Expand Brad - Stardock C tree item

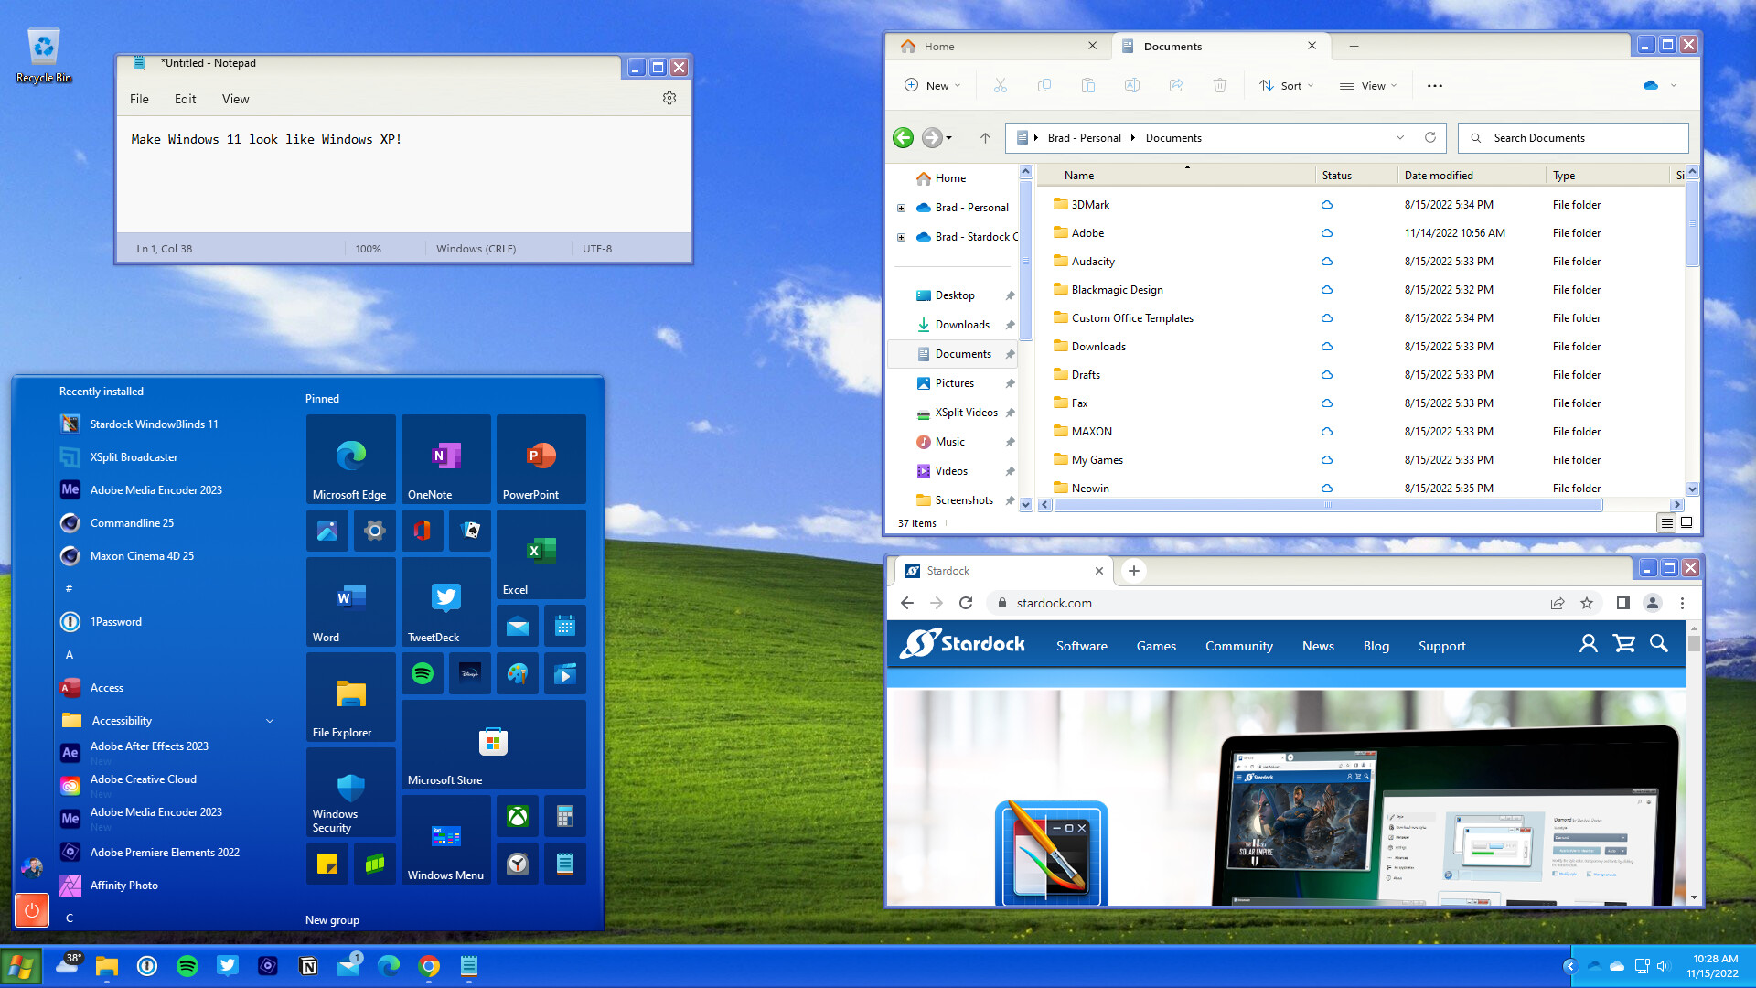tap(902, 236)
